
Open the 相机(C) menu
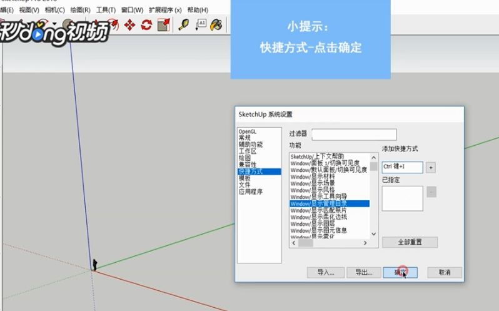[55, 10]
